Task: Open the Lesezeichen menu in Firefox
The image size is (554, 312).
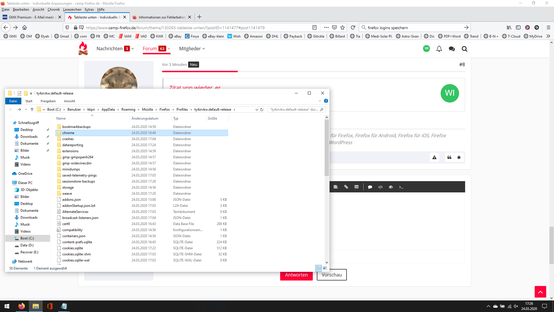Action: point(72,10)
